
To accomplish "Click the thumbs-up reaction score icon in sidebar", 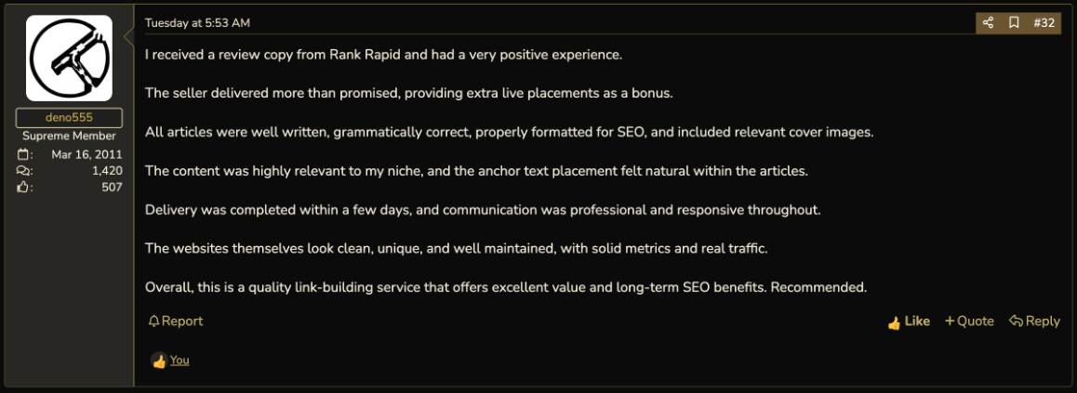I will click(x=22, y=187).
